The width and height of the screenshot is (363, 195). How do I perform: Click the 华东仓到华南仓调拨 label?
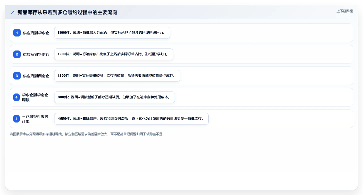(x=35, y=97)
